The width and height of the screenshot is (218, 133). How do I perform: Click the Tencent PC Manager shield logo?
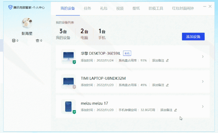coord(10,7)
